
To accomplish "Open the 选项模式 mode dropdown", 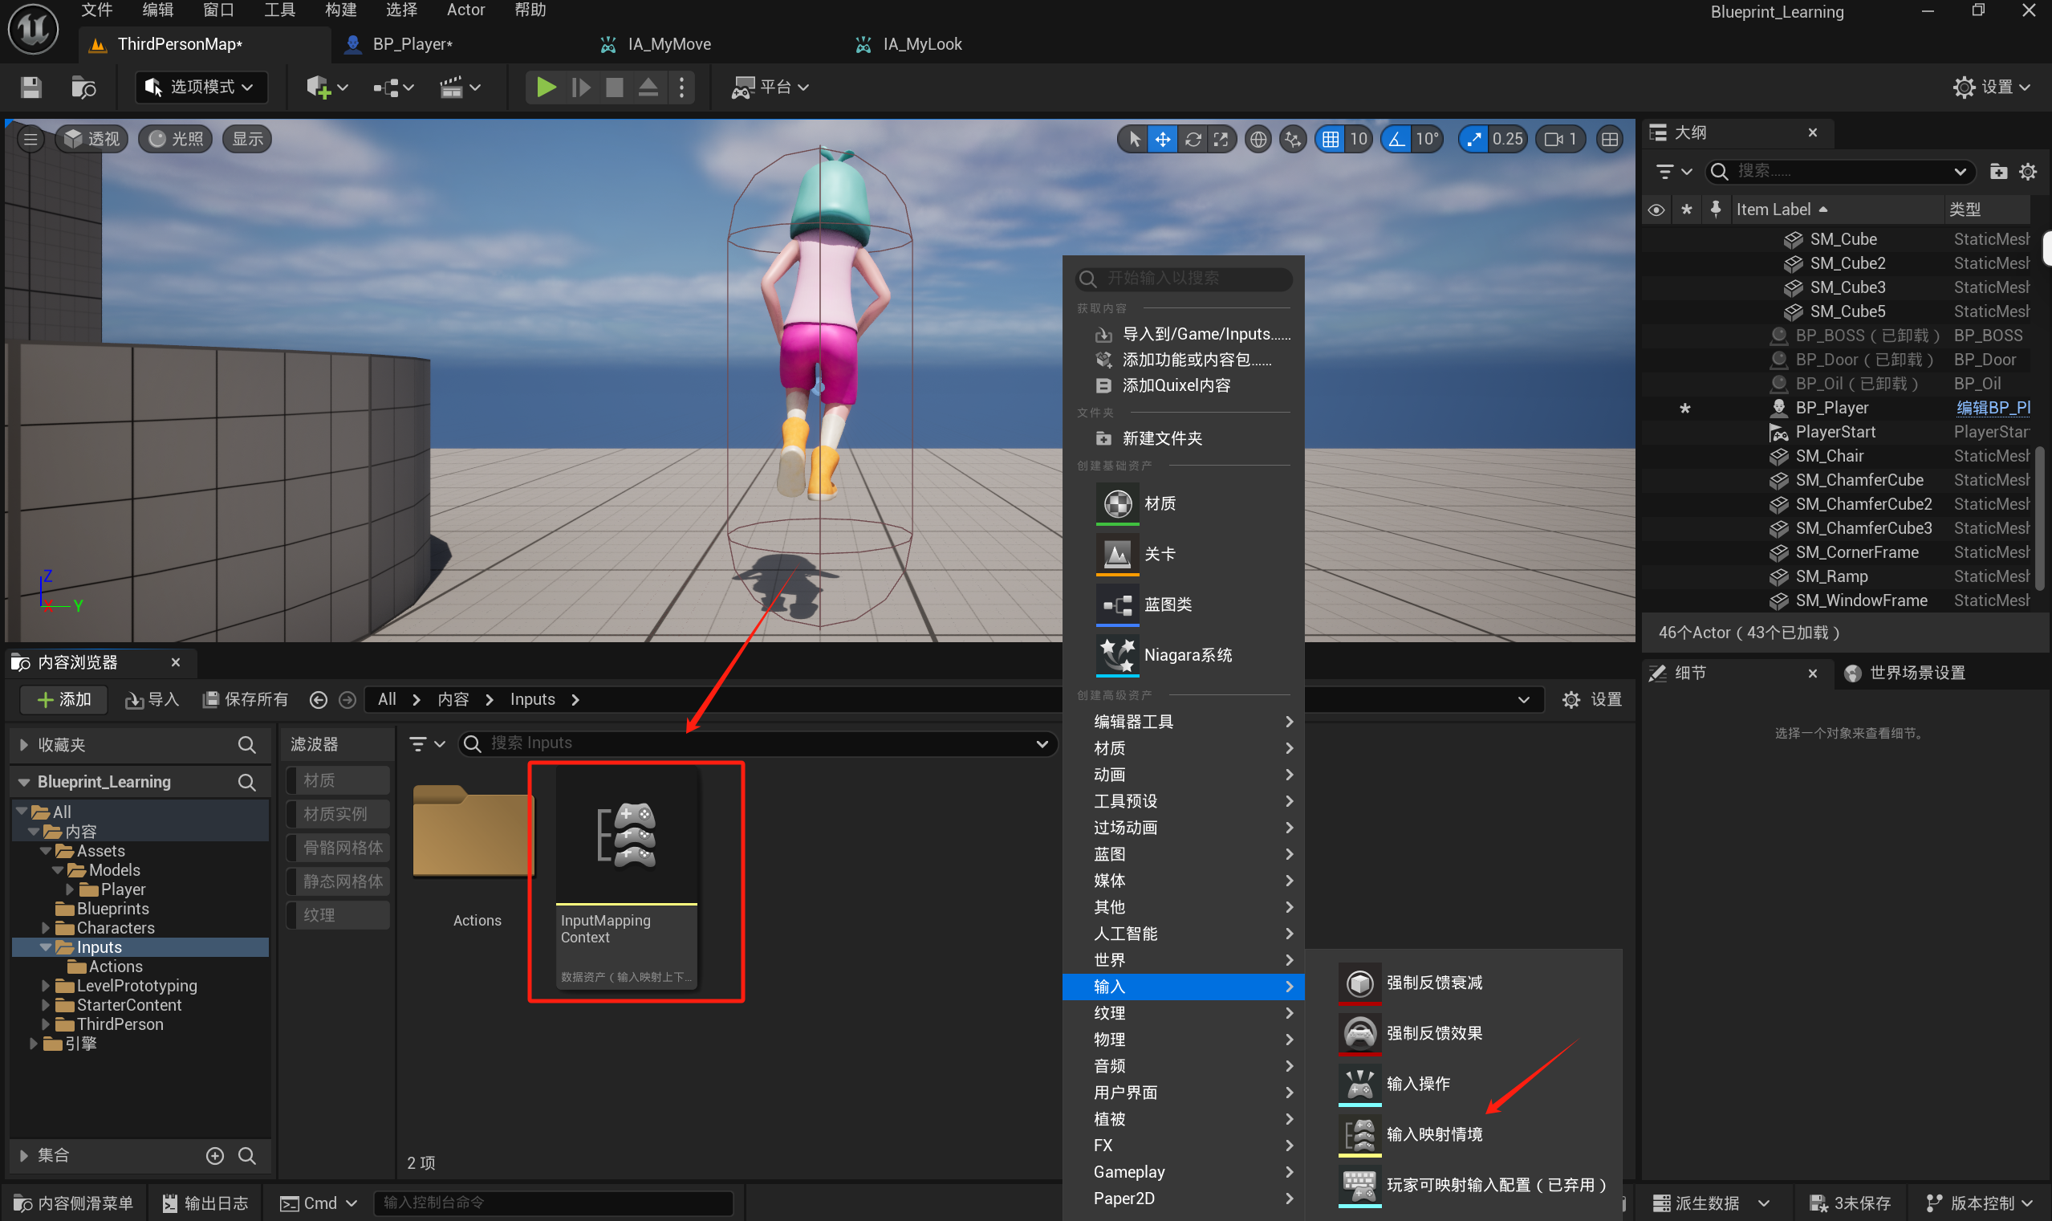I will [x=201, y=88].
